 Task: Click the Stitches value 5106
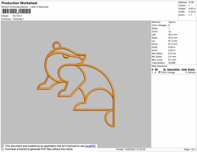(x=191, y=2)
